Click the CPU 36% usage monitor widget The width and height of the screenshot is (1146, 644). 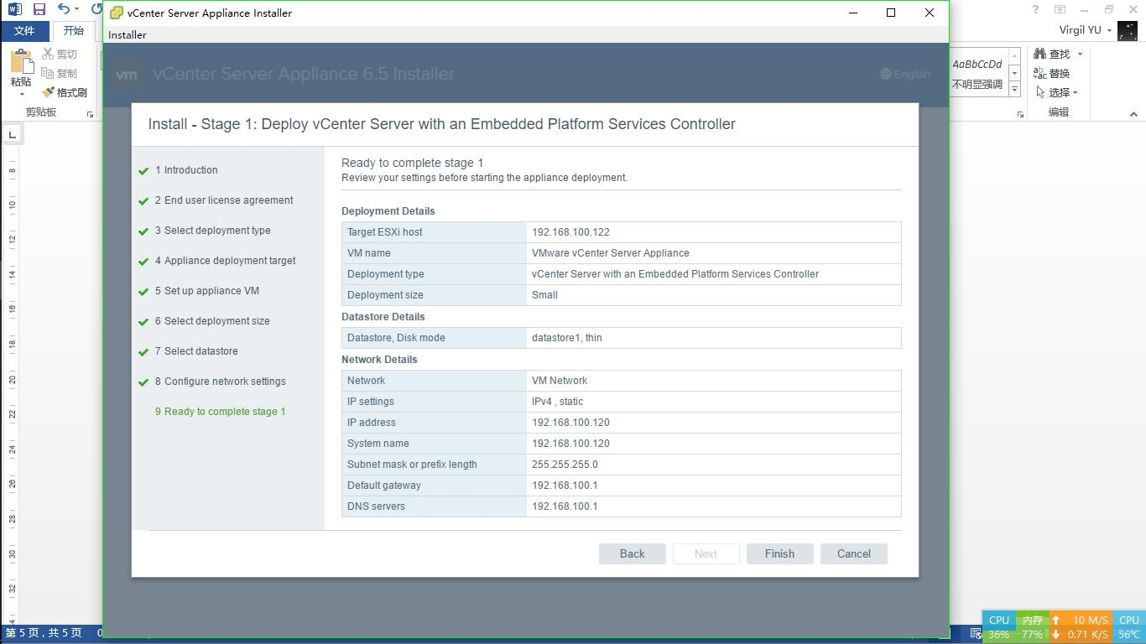point(999,627)
